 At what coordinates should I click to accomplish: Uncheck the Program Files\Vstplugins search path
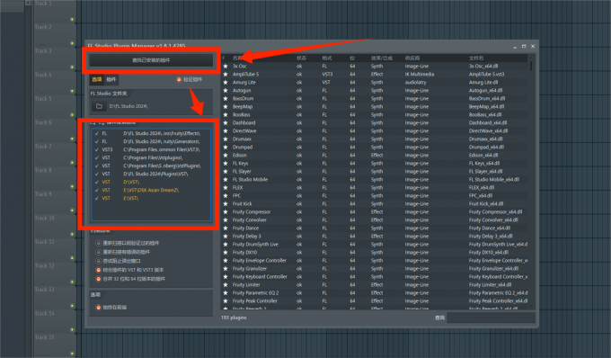pyautogui.click(x=97, y=158)
